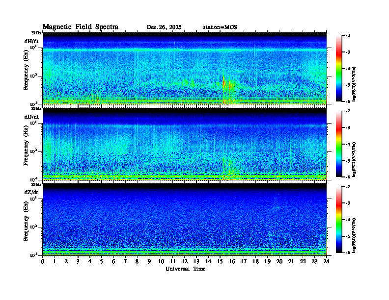The width and height of the screenshot is (389, 300).
Task: Click hour "0" on the Universal Time axis
Action: 43,262
